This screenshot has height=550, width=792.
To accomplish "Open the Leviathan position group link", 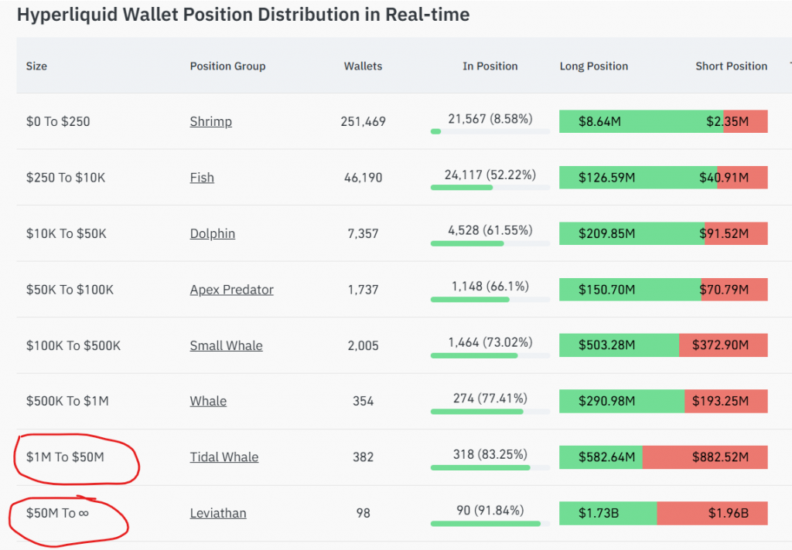I will 218,513.
